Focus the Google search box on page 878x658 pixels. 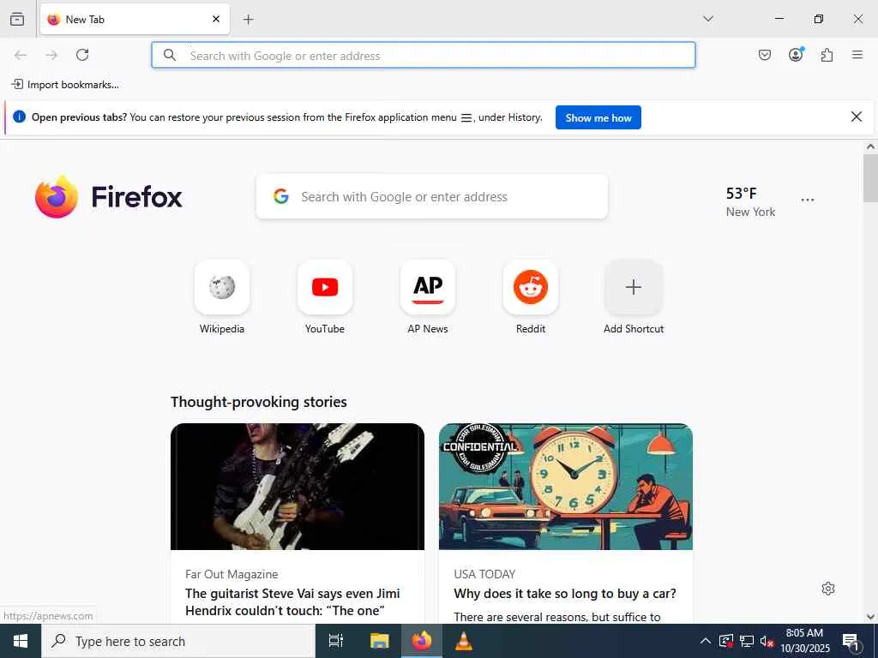click(432, 196)
